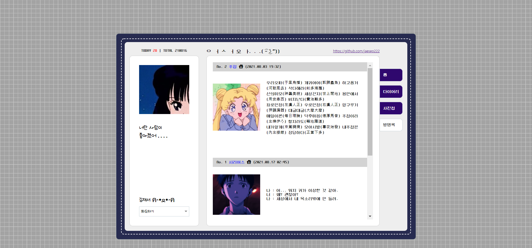Open the github.com/jaeseo222 link
The width and height of the screenshot is (532, 248).
[356, 51]
